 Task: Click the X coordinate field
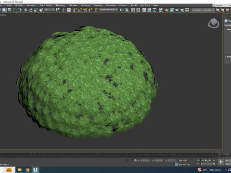click(x=145, y=161)
